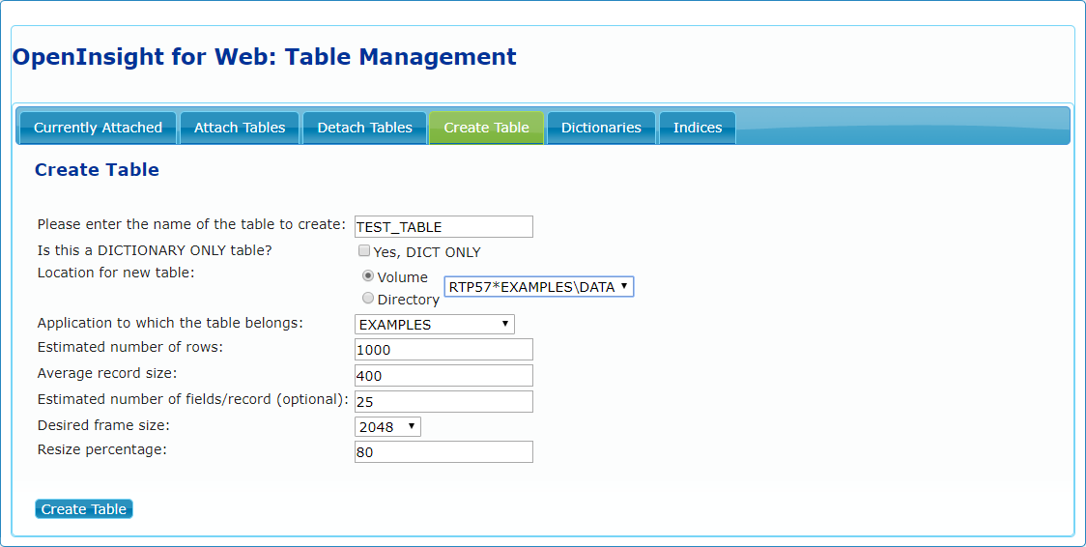Expand the EXAMPLES application dropdown
Viewport: 1086px width, 547px height.
pyautogui.click(x=434, y=324)
